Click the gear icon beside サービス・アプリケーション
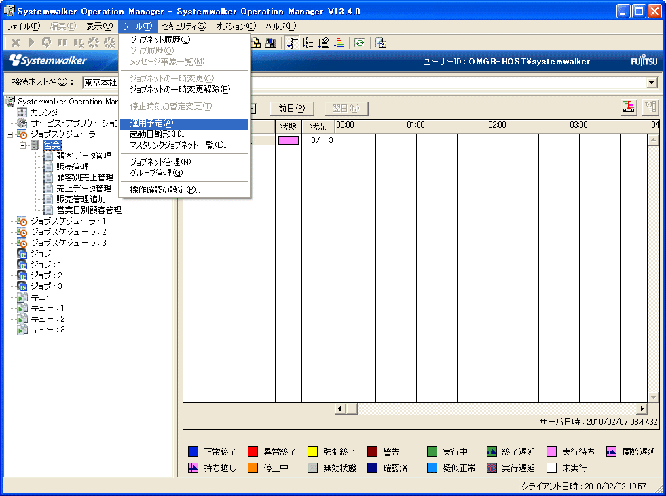This screenshot has width=666, height=496. point(22,123)
